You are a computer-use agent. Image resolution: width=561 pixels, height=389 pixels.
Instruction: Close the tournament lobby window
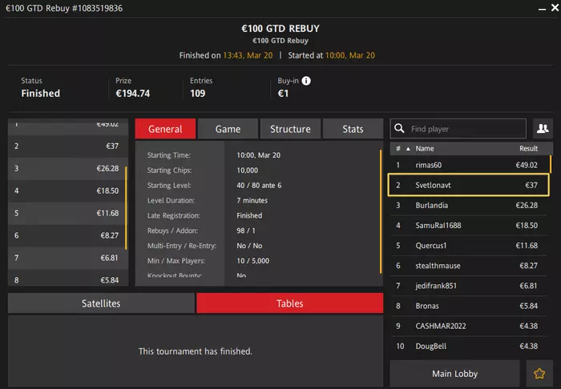tap(555, 7)
